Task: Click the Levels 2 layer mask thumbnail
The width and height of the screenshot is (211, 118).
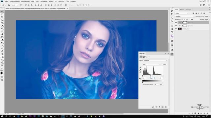Action: [185, 23]
